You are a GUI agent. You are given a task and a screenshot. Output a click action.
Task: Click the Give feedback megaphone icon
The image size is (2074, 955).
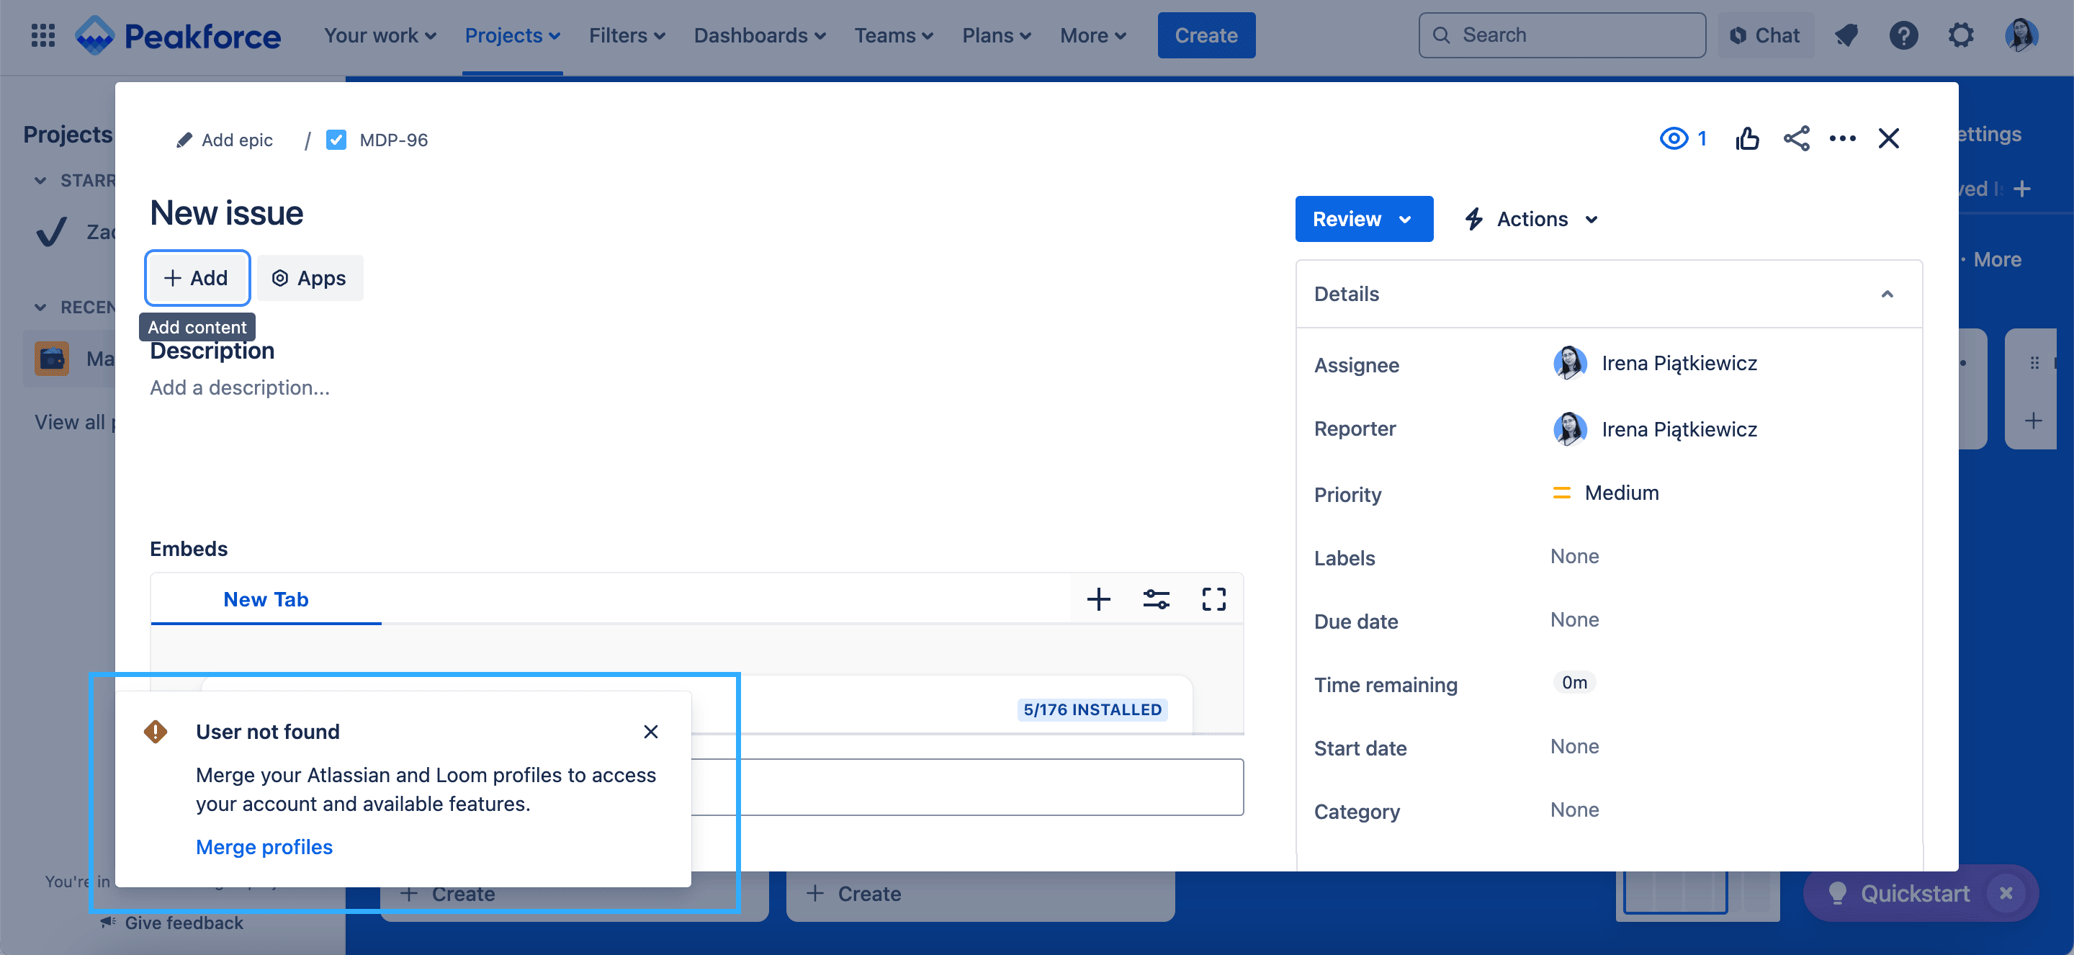coord(108,922)
